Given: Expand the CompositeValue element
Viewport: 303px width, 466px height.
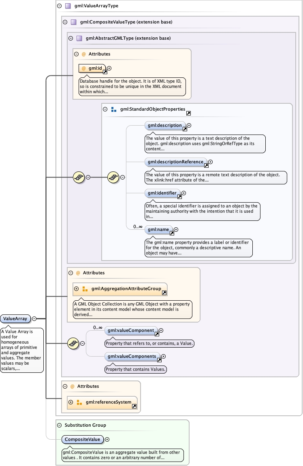Looking at the screenshot, I should (x=107, y=439).
